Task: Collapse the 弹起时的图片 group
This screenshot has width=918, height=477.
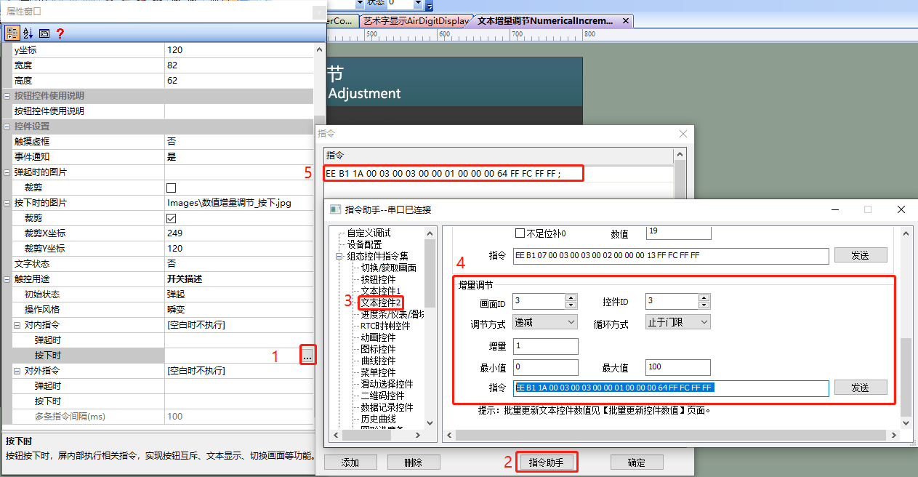Action: click(7, 172)
